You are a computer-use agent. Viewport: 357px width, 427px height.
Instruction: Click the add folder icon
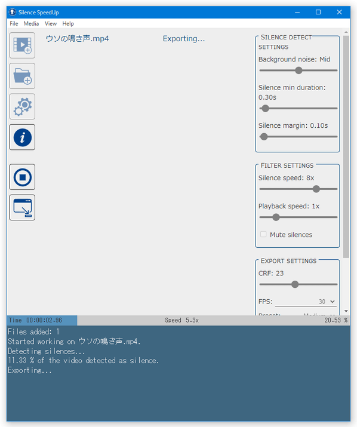[22, 76]
